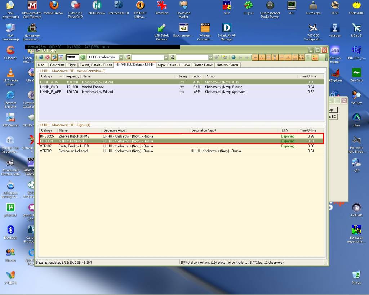The height and width of the screenshot is (295, 369).
Task: Click the UHHH ICAO code input field
Action: point(72,57)
